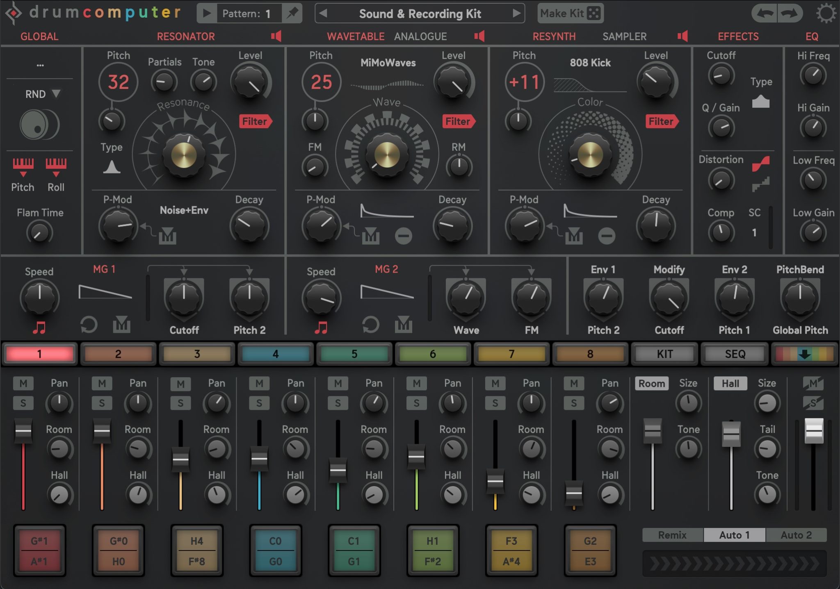Click MG 1 retrigger loop icon
This screenshot has height=589, width=840.
[89, 325]
